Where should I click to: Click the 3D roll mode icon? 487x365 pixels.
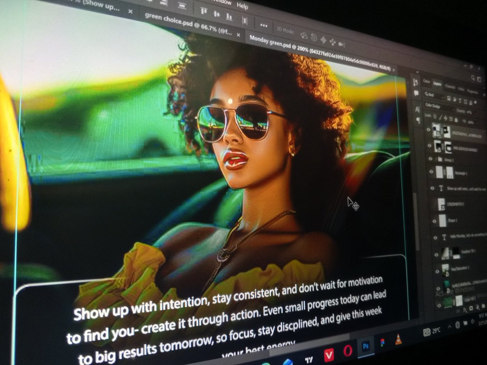pos(314,38)
